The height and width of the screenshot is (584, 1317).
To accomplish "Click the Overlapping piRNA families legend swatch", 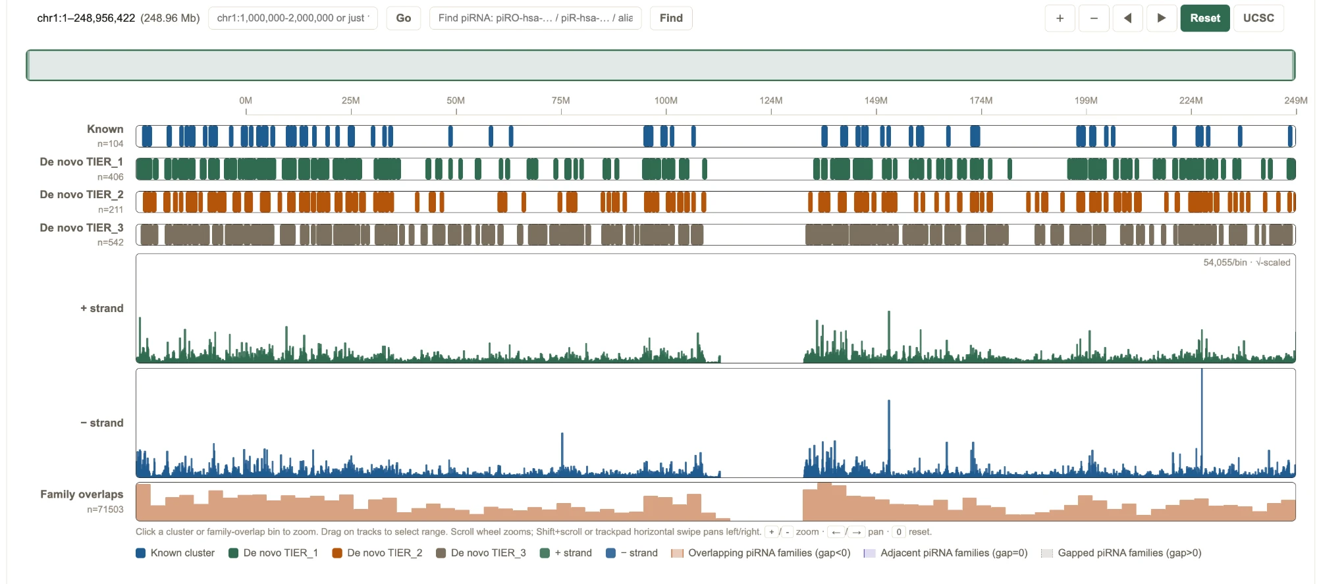I will (x=677, y=553).
